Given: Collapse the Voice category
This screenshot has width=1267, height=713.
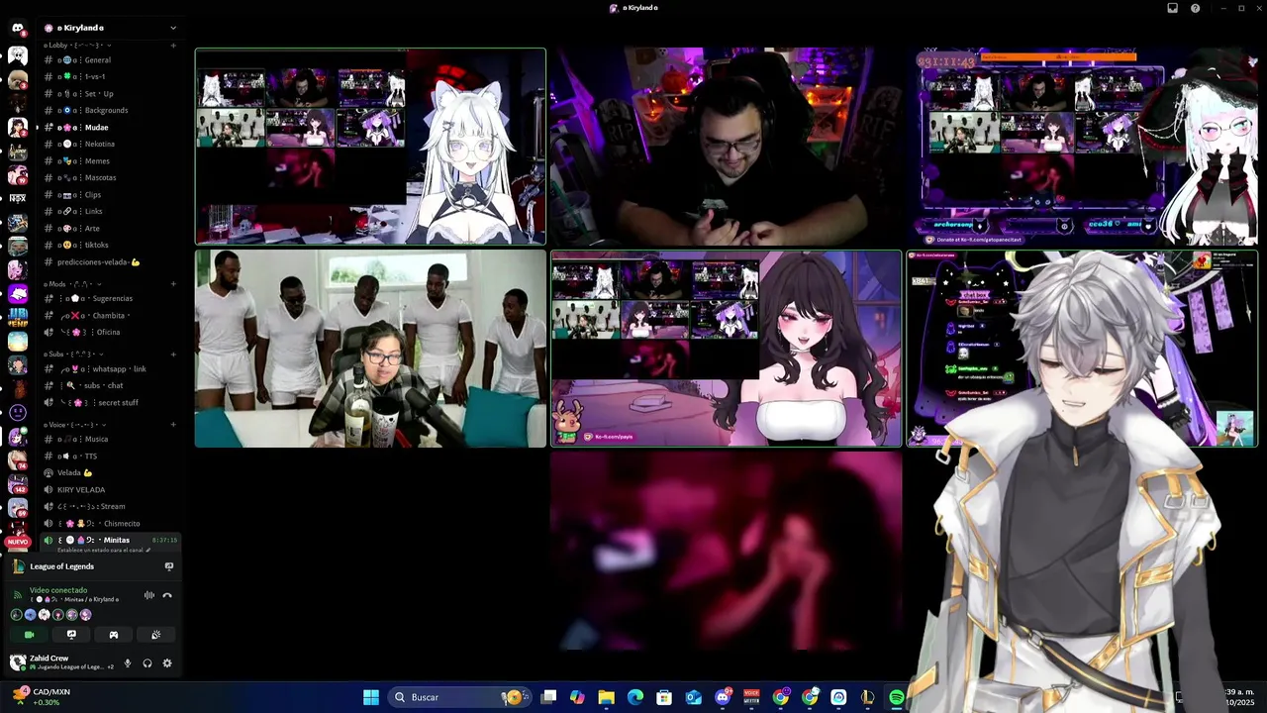Looking at the screenshot, I should point(75,425).
